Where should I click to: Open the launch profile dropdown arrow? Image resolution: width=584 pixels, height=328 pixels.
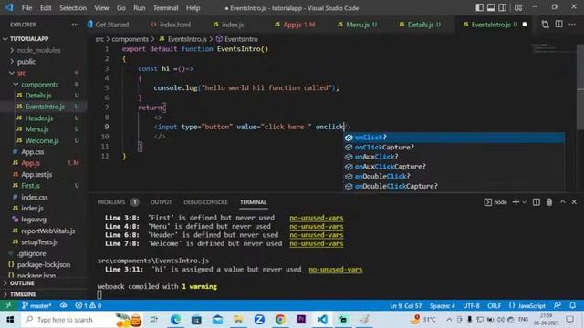click(x=524, y=202)
